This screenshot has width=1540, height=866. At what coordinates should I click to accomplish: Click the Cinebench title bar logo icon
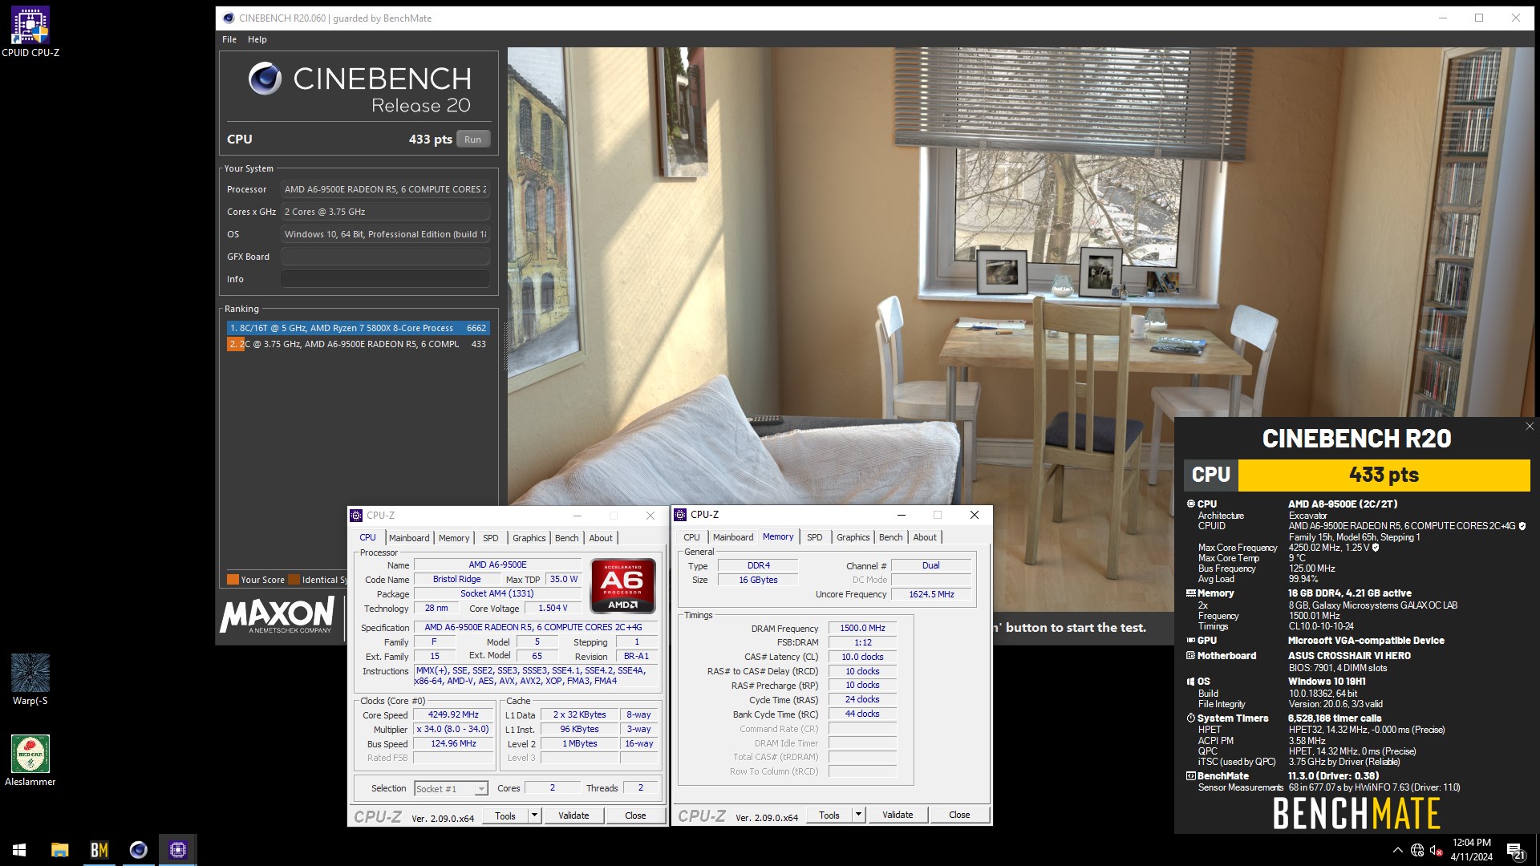tap(229, 18)
